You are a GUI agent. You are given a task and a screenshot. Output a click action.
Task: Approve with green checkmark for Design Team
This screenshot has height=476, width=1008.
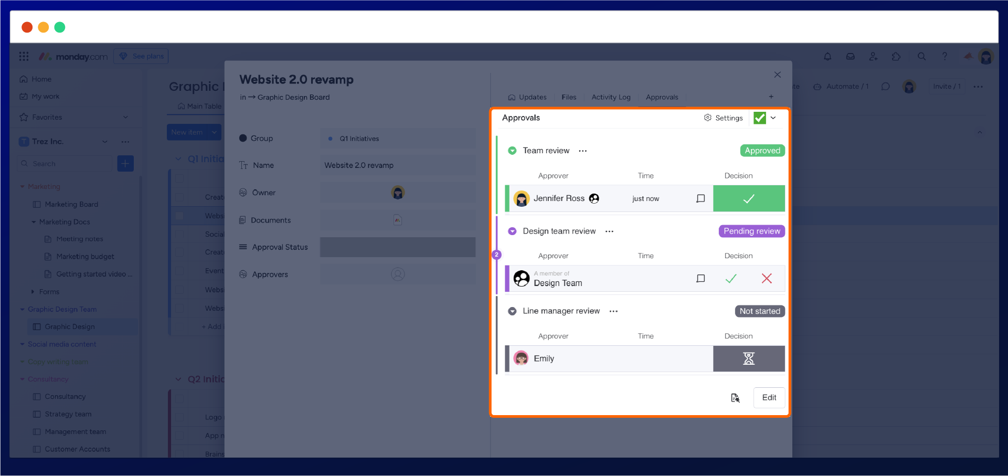point(730,279)
